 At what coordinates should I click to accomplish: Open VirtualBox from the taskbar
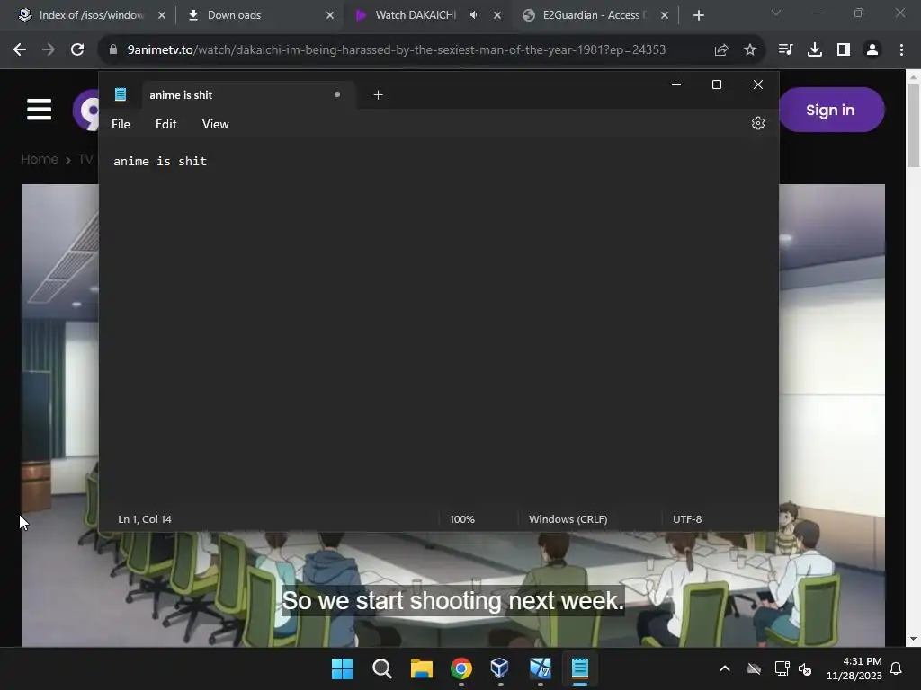[500, 668]
